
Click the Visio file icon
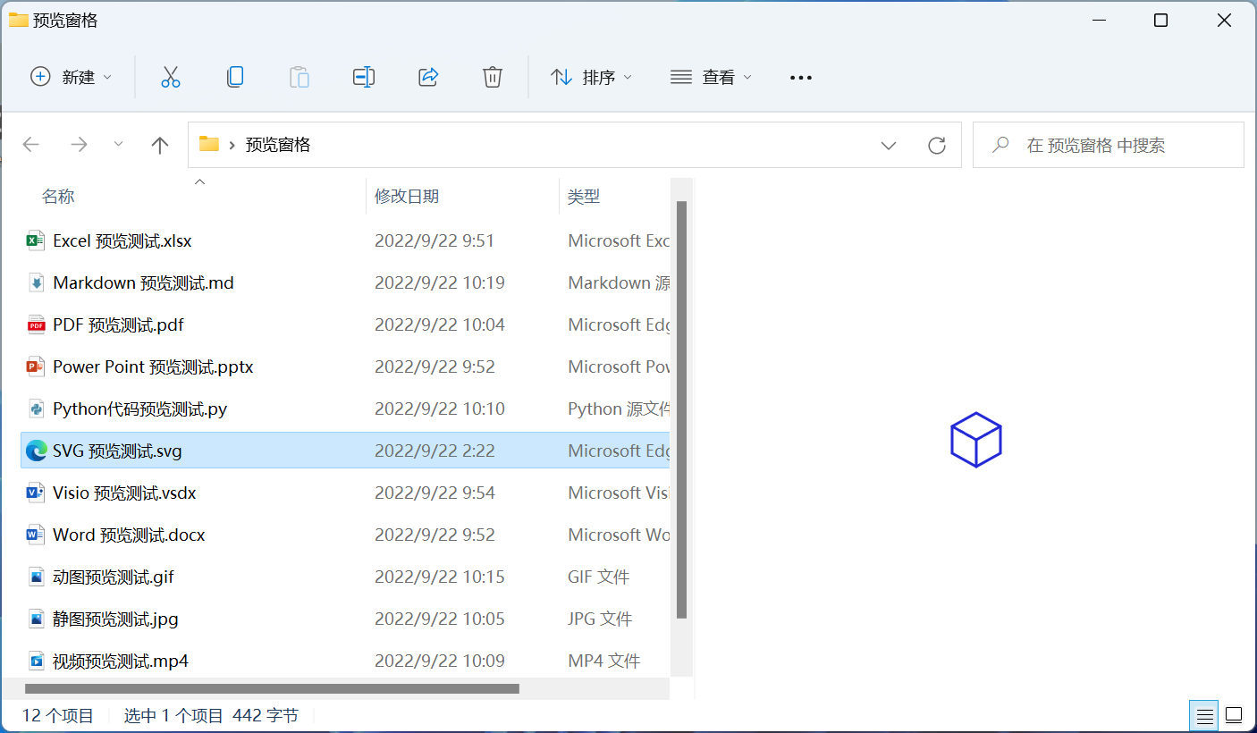36,493
